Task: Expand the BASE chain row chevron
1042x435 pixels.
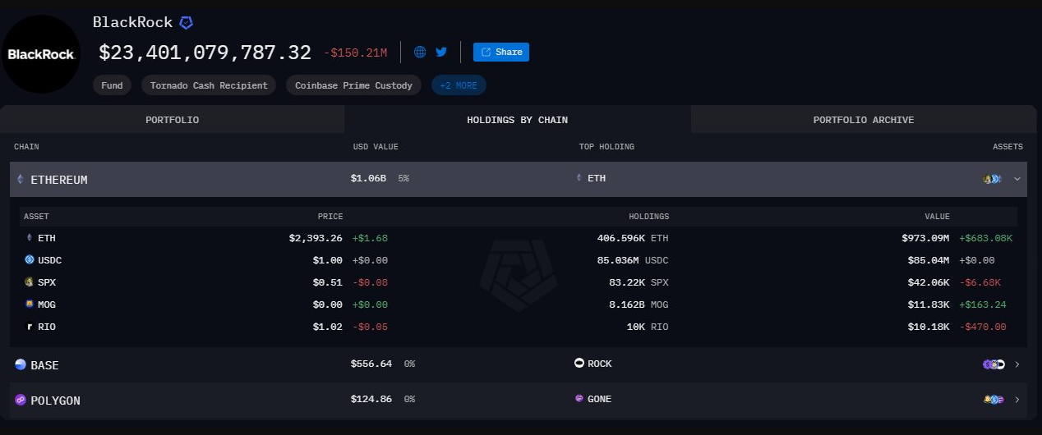Action: pos(1017,364)
